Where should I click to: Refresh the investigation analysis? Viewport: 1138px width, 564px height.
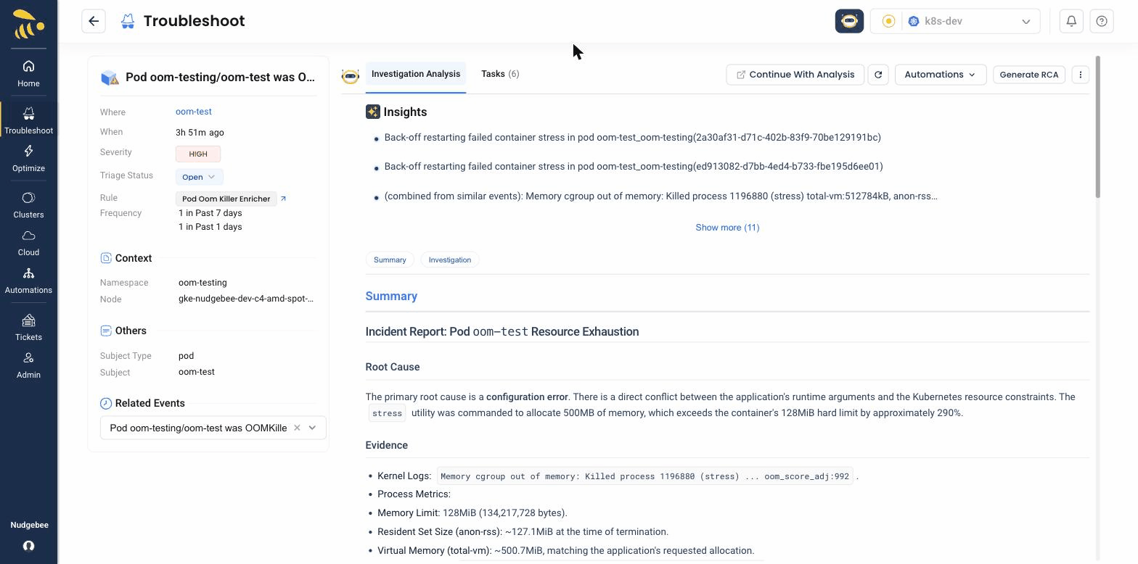878,75
